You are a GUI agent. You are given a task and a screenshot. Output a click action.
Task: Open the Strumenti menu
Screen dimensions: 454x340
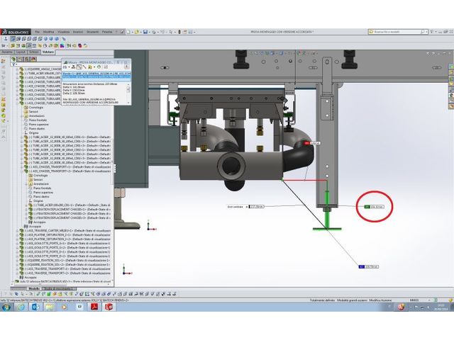point(91,33)
